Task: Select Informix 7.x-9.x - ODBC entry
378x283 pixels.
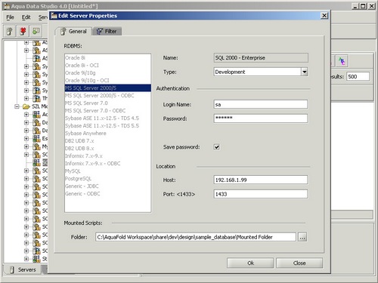Action: click(x=108, y=164)
